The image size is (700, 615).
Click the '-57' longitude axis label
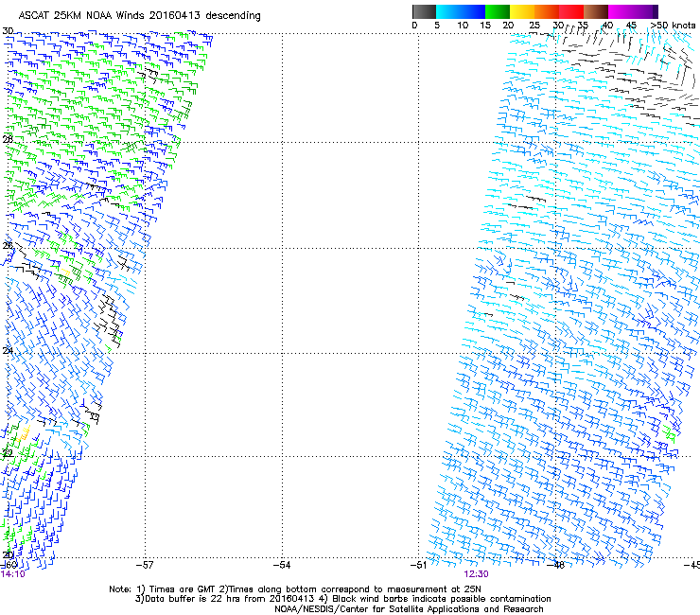[x=145, y=565]
